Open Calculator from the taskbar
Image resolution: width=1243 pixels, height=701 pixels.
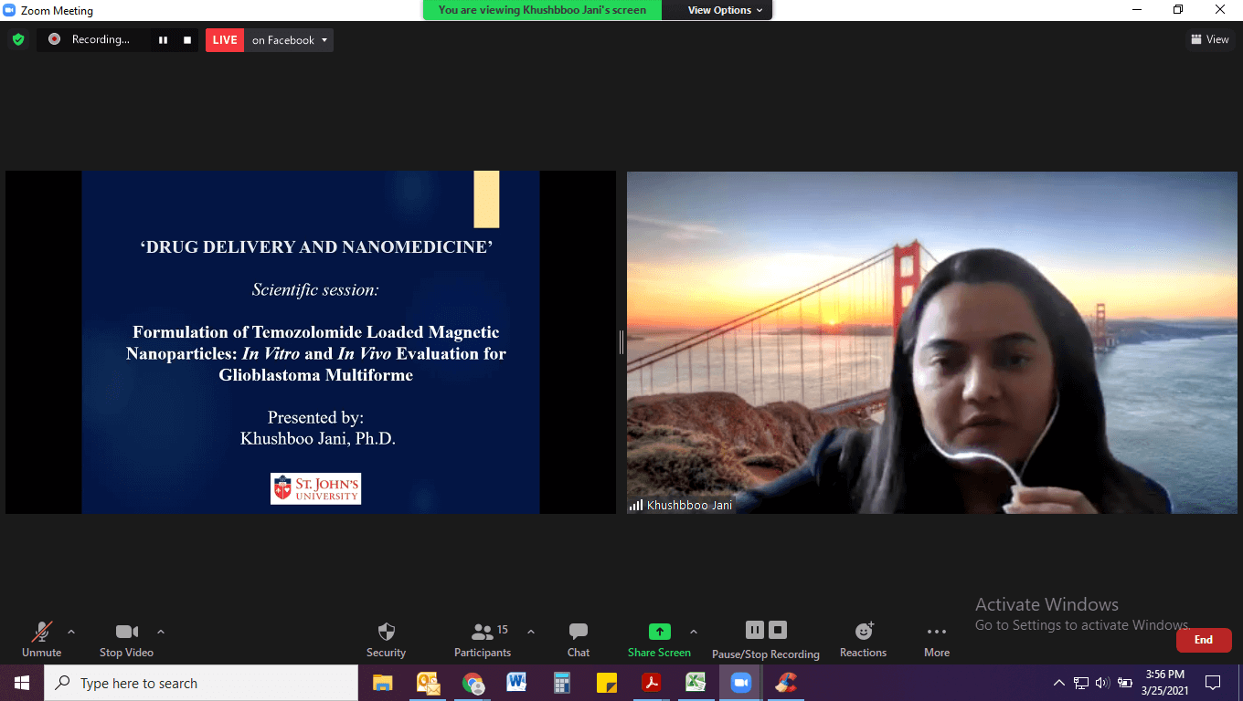(x=562, y=683)
